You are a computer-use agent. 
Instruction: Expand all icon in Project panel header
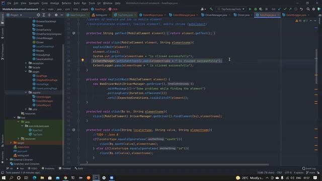click(x=44, y=15)
